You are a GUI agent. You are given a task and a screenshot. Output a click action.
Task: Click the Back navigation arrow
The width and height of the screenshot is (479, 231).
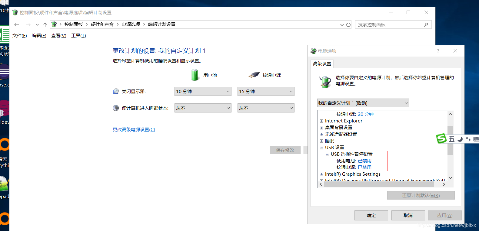17,25
